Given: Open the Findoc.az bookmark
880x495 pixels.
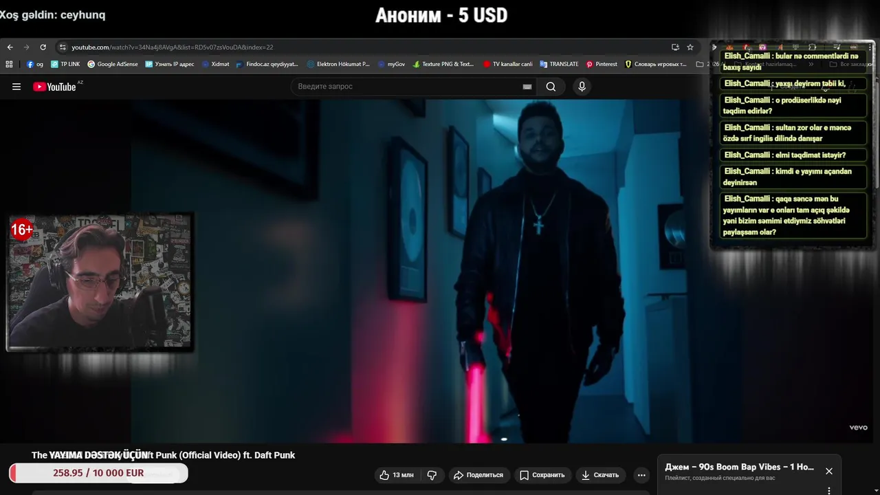Looking at the screenshot, I should 267,64.
